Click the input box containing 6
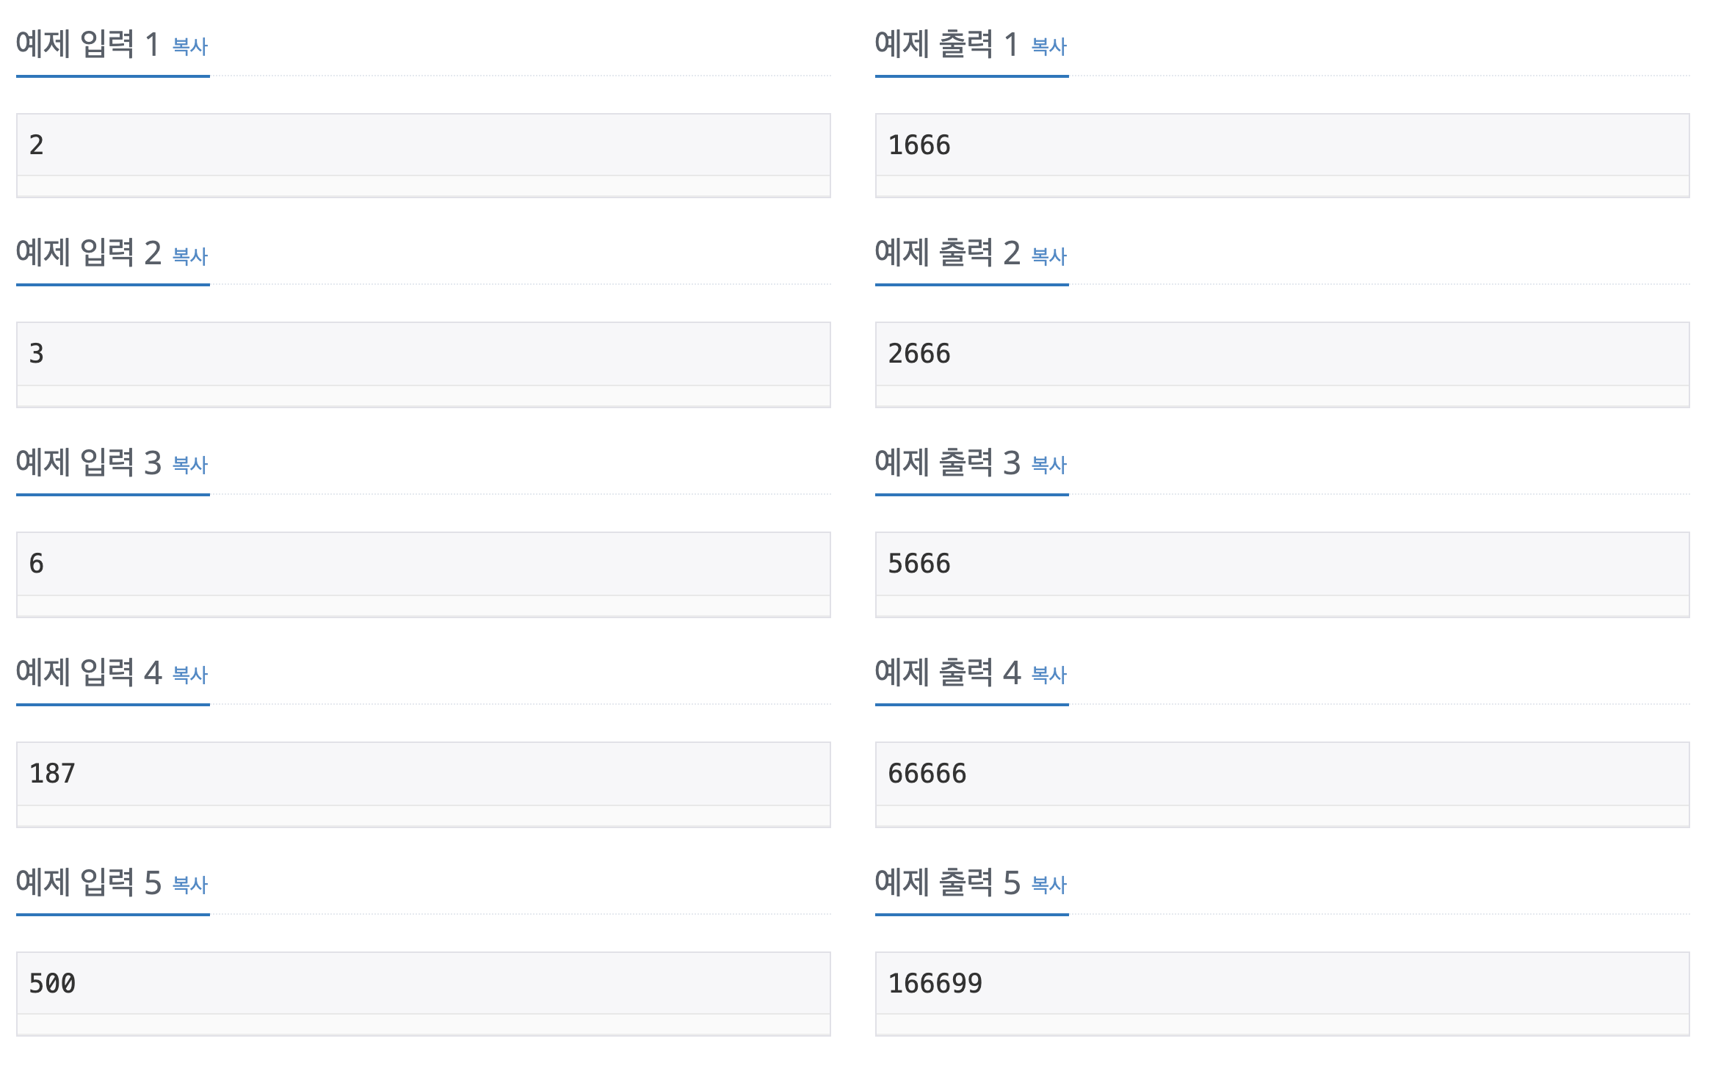Image resolution: width=1721 pixels, height=1066 pixels. (423, 564)
